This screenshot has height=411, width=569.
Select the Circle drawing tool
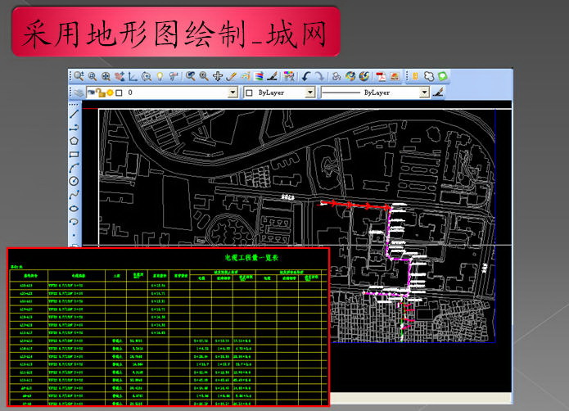pos(74,181)
